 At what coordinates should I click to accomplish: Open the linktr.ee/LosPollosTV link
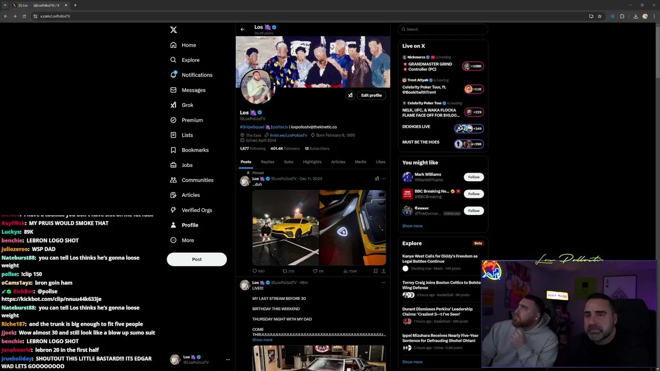288,135
